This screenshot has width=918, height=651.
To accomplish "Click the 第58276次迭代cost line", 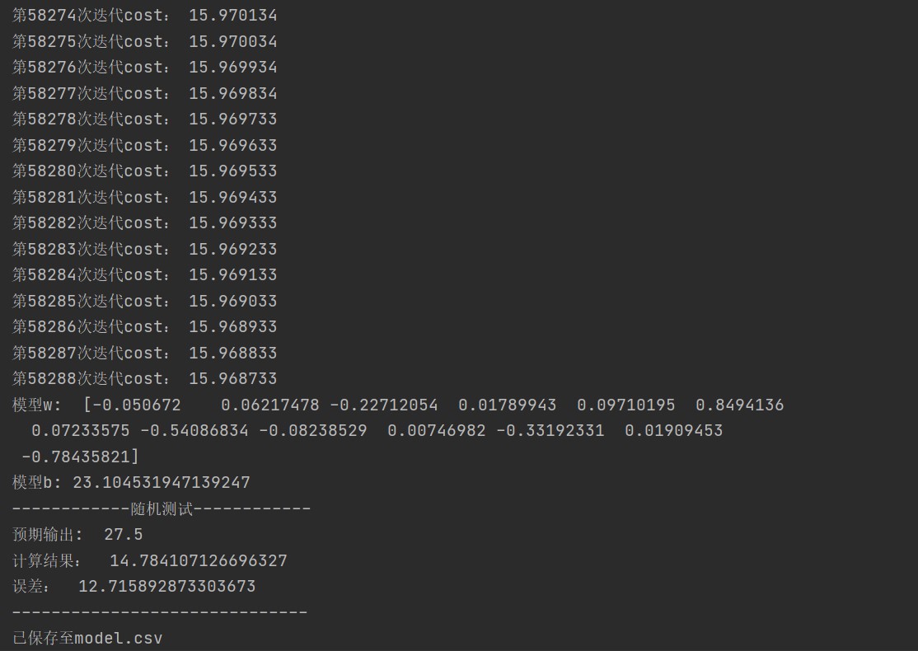I will tap(144, 68).
